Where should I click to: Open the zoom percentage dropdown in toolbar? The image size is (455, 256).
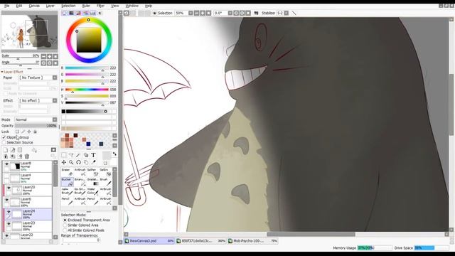pos(191,13)
